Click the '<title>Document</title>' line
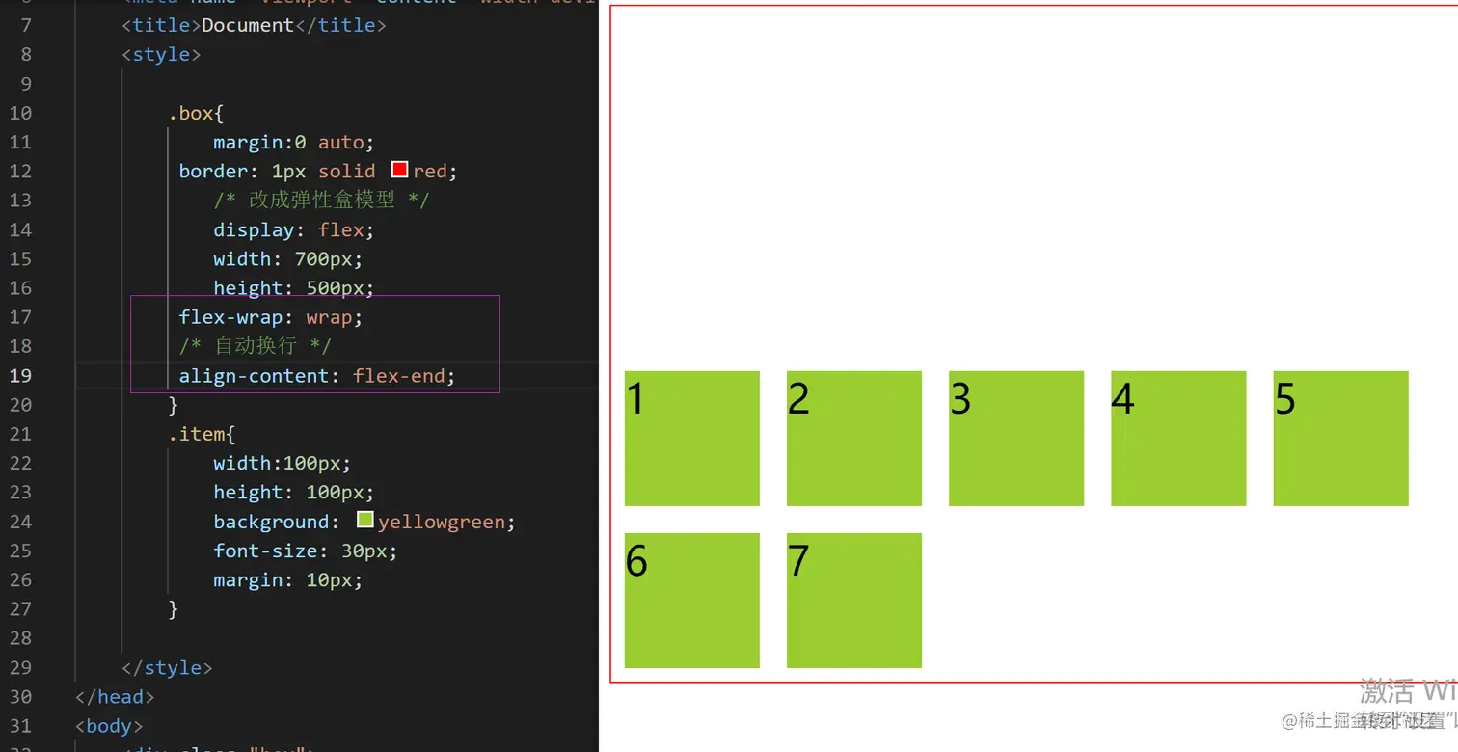Viewport: 1458px width, 752px height. point(254,25)
